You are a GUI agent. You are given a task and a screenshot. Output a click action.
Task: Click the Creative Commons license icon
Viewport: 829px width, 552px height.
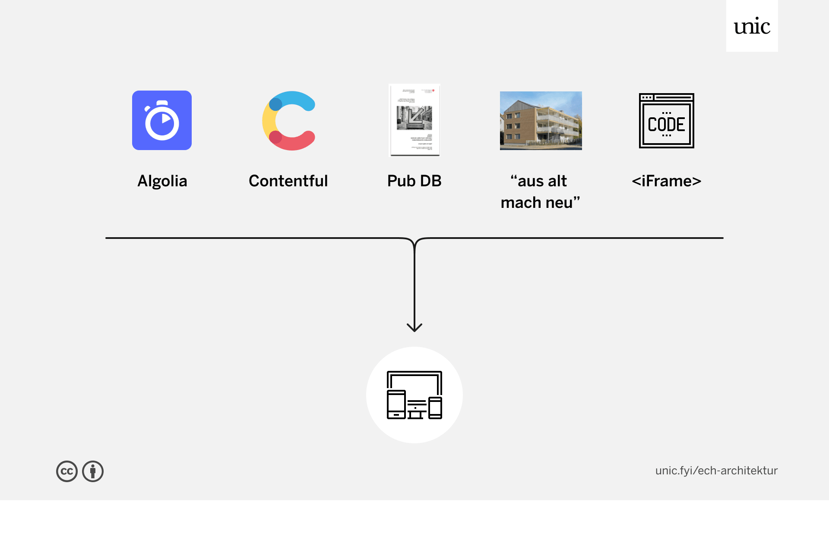[x=66, y=470]
